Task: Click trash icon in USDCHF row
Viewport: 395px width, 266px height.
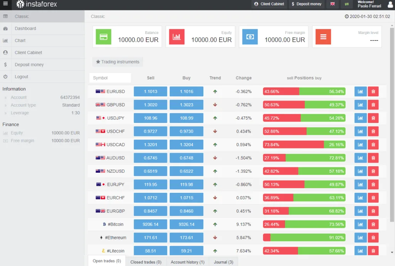Action: [x=373, y=131]
